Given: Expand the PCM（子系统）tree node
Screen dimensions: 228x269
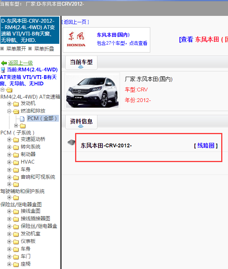Looking at the screenshot, I should [x=16, y=126].
